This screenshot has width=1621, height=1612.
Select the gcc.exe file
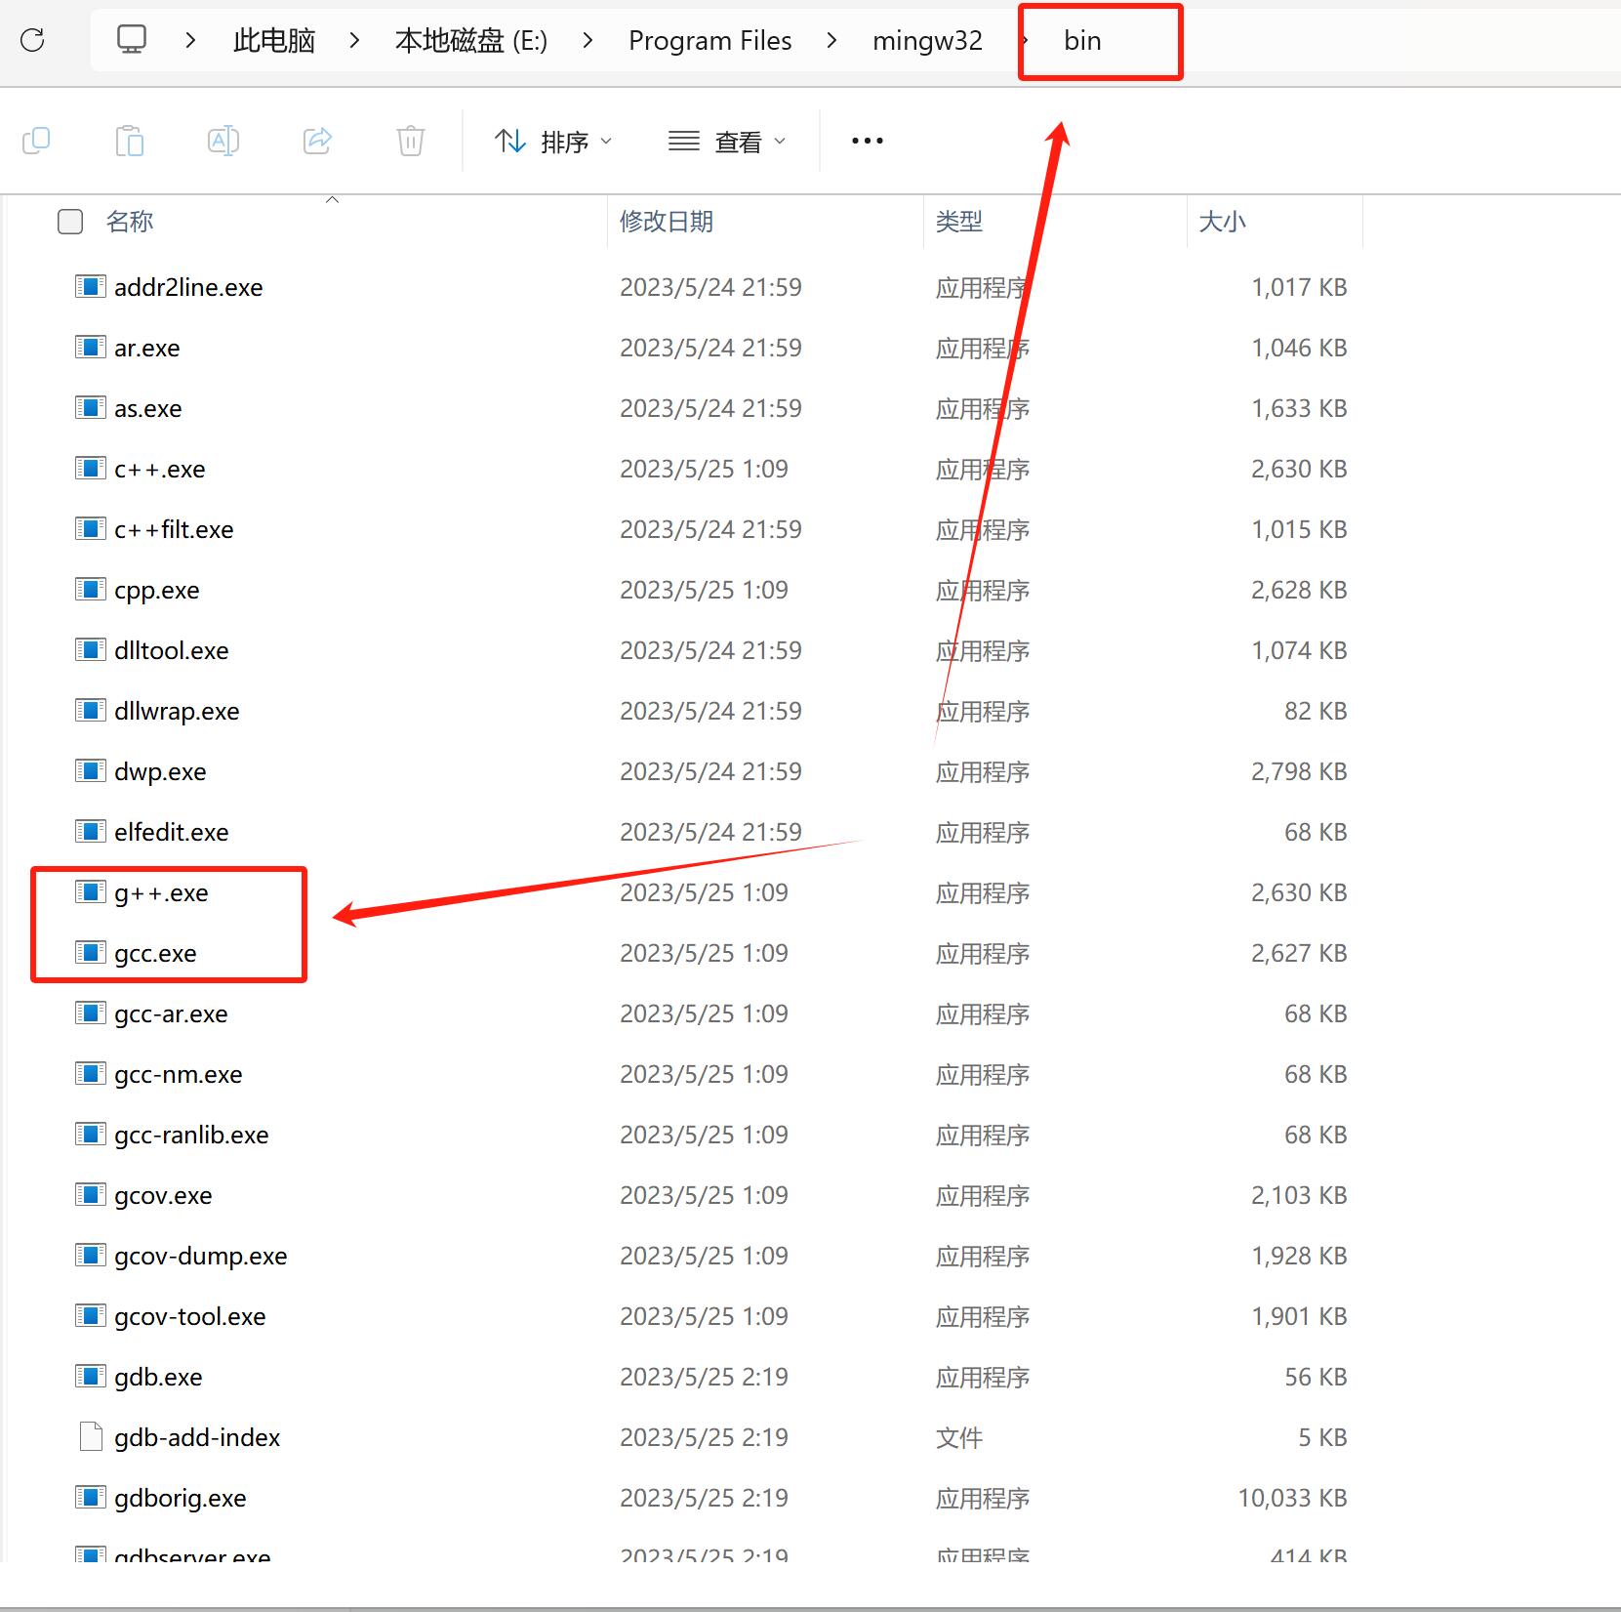coord(155,953)
